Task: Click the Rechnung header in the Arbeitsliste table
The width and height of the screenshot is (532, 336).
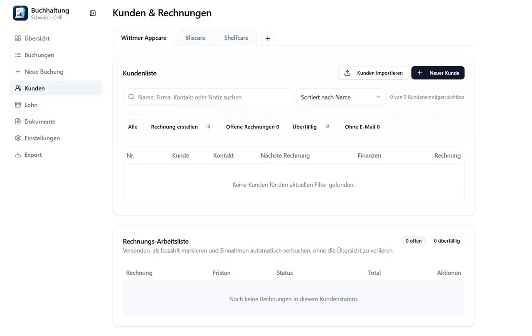Action: [139, 273]
